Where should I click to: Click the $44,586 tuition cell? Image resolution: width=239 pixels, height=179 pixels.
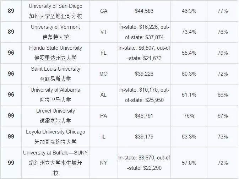tap(144, 11)
